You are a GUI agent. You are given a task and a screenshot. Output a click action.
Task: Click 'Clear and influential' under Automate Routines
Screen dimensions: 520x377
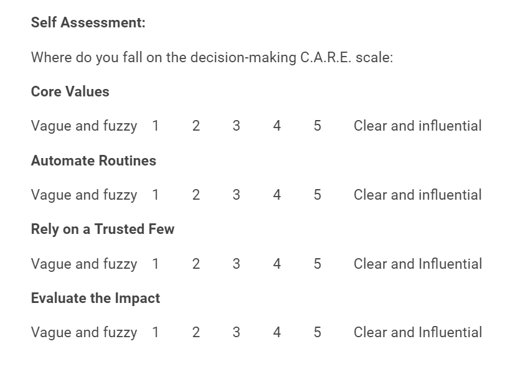click(417, 195)
